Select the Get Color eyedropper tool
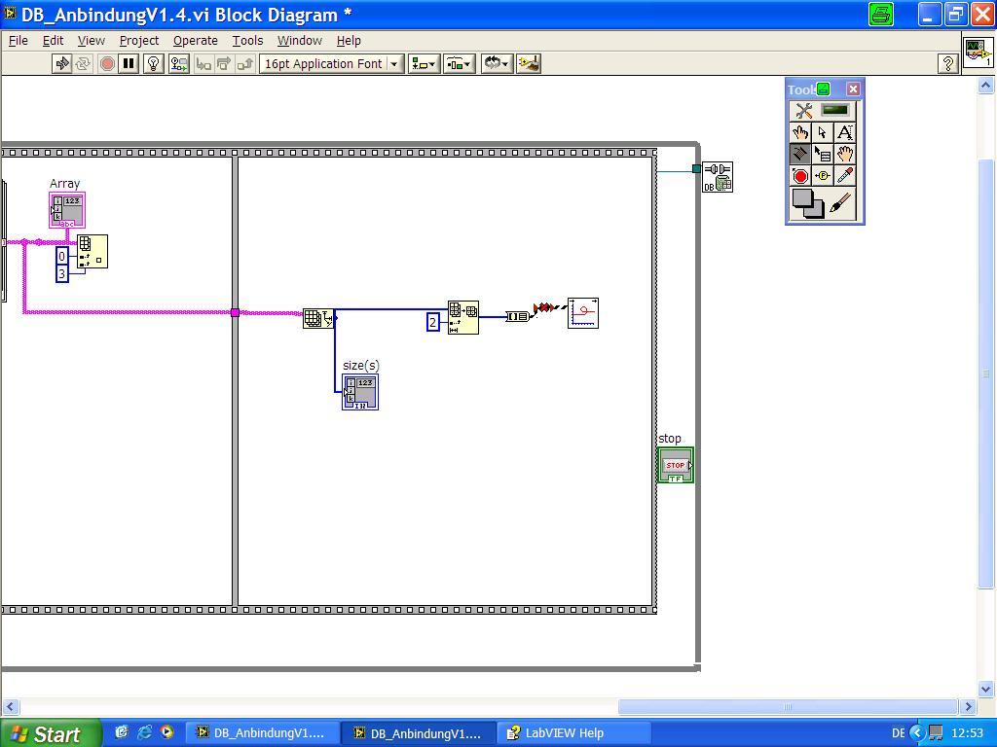The width and height of the screenshot is (997, 747). click(845, 175)
